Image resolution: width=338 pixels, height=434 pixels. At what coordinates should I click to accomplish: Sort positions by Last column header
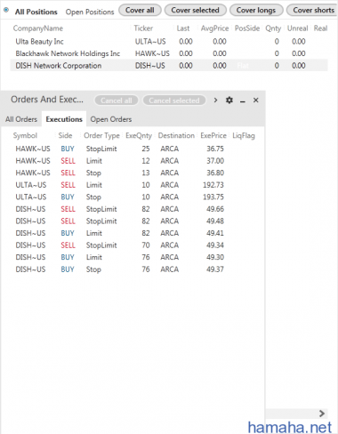[x=183, y=28]
